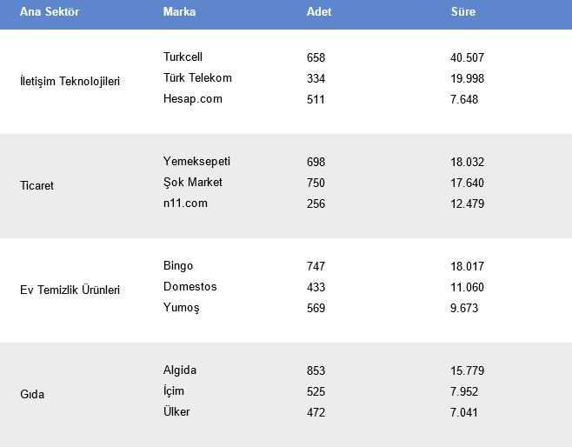
Task: Select the Ülker brand entry
Action: 176,411
